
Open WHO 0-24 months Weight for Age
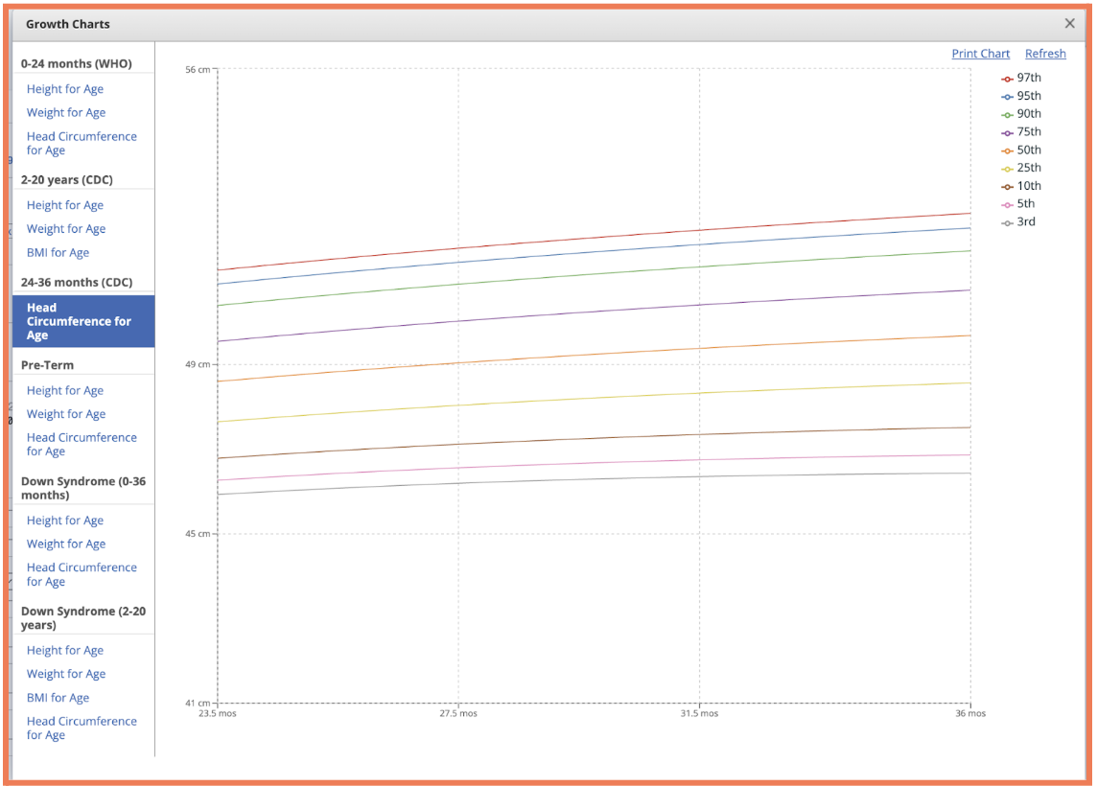(x=66, y=112)
